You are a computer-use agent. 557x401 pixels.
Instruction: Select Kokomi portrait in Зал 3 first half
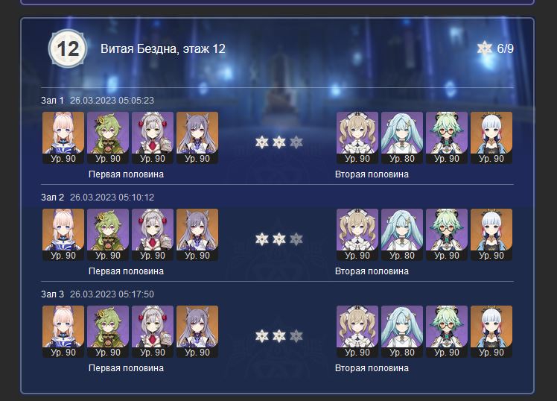coord(63,332)
